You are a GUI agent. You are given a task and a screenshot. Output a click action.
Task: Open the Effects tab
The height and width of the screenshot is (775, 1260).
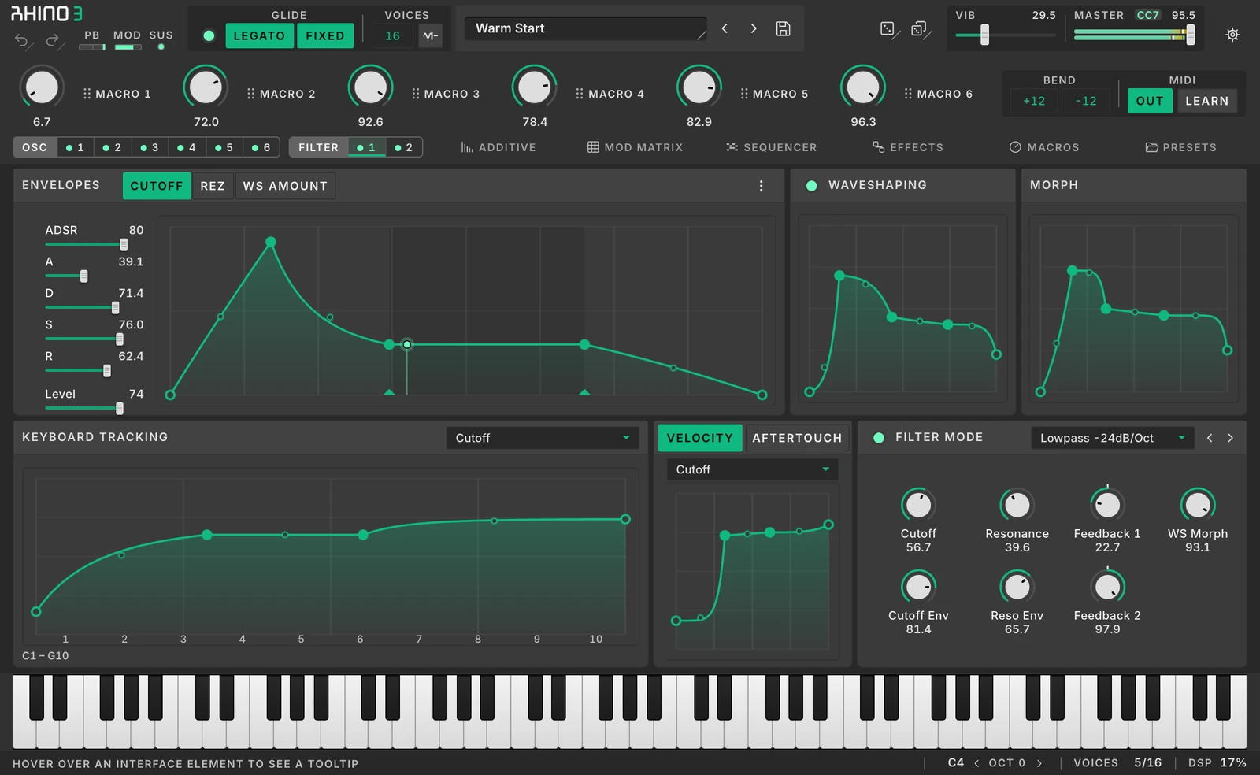pyautogui.click(x=907, y=147)
